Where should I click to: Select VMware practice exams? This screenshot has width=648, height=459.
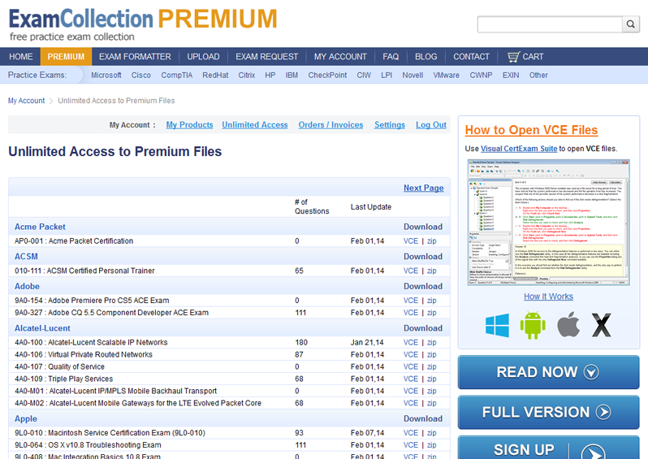click(446, 76)
